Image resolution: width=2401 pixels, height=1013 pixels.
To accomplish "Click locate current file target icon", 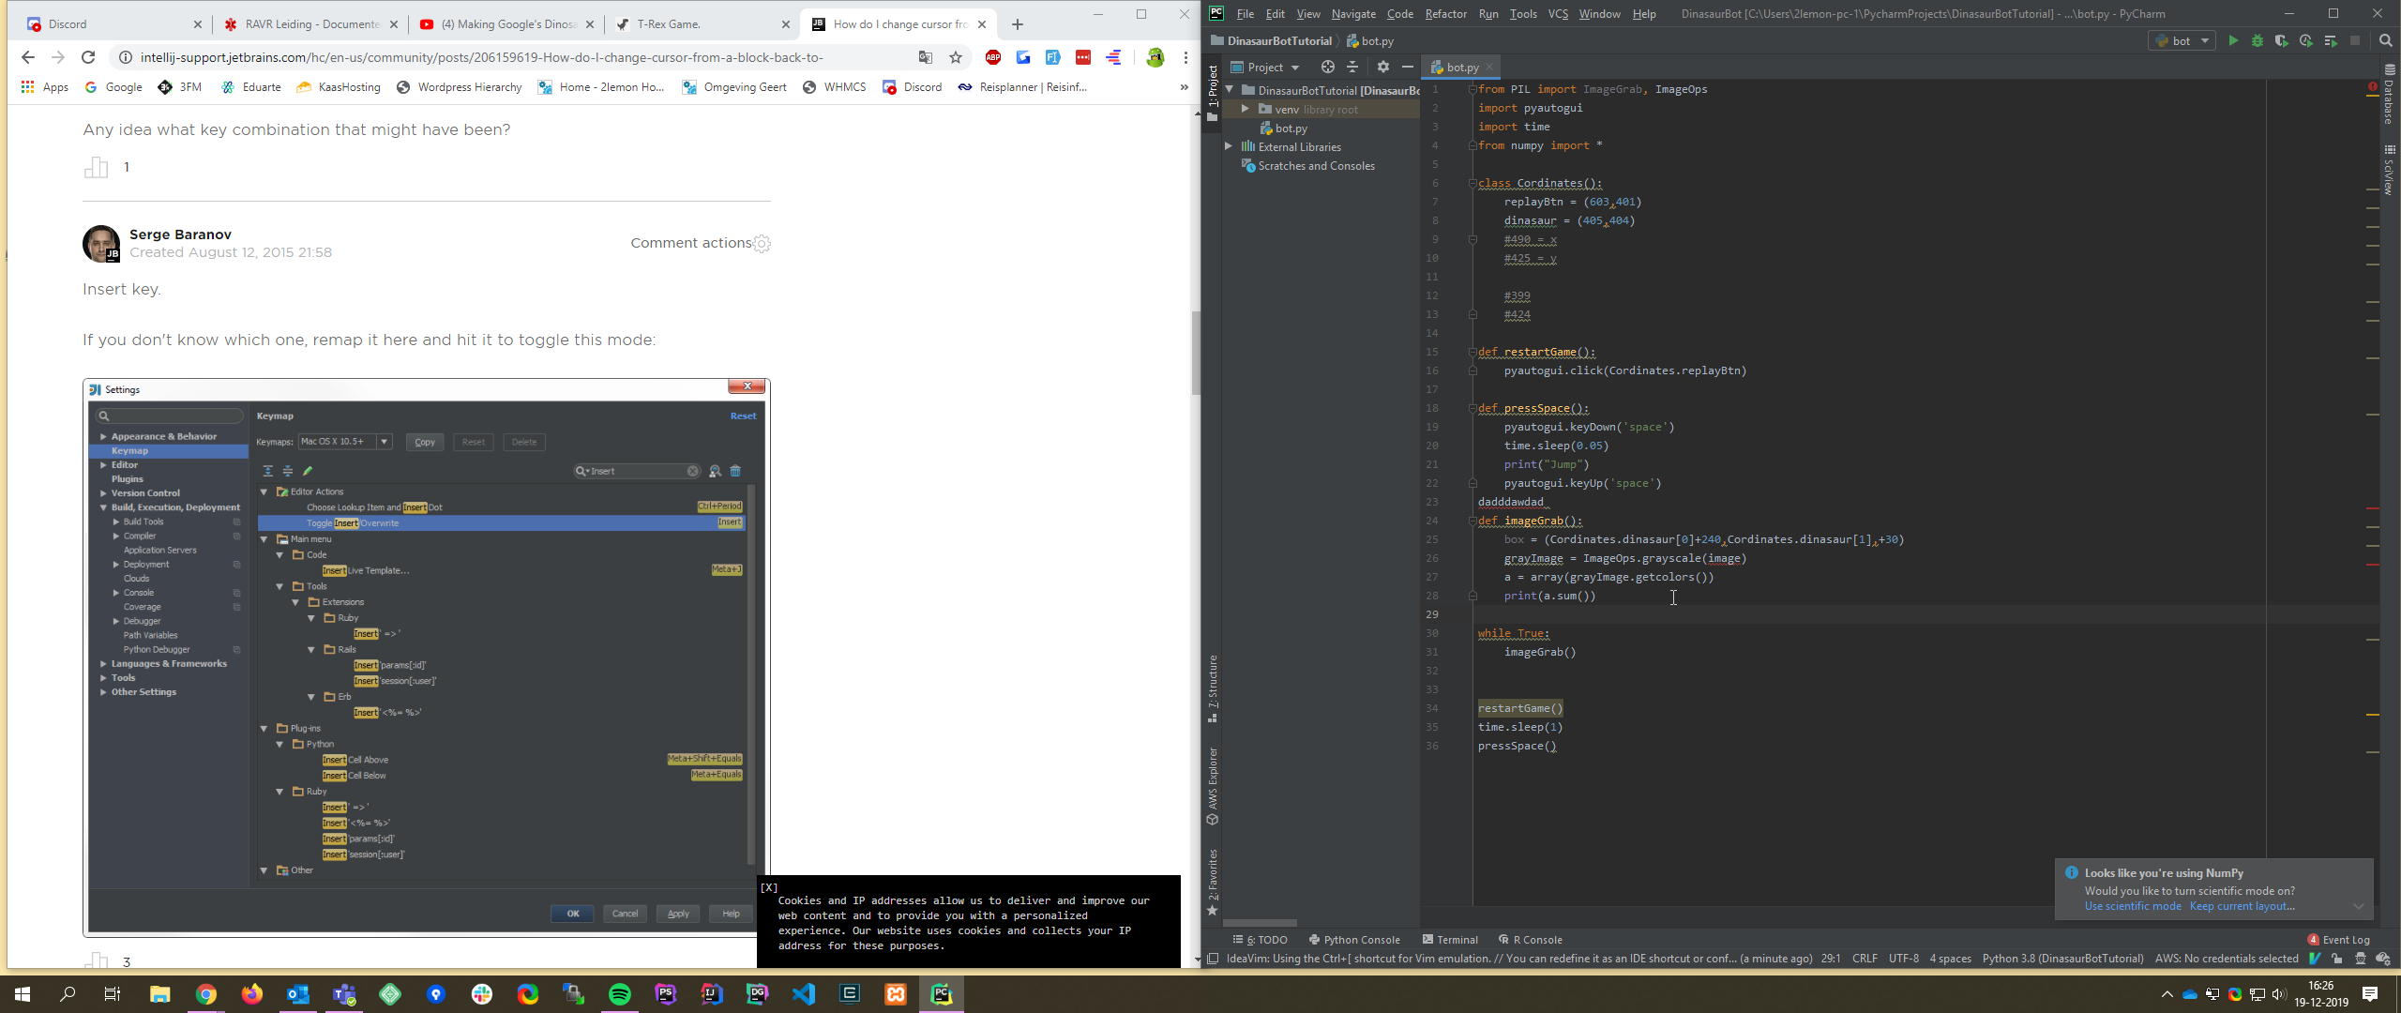I will click(x=1327, y=67).
